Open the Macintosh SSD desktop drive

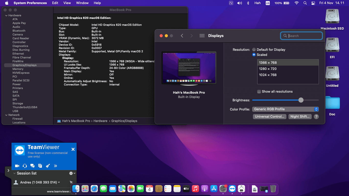click(332, 17)
